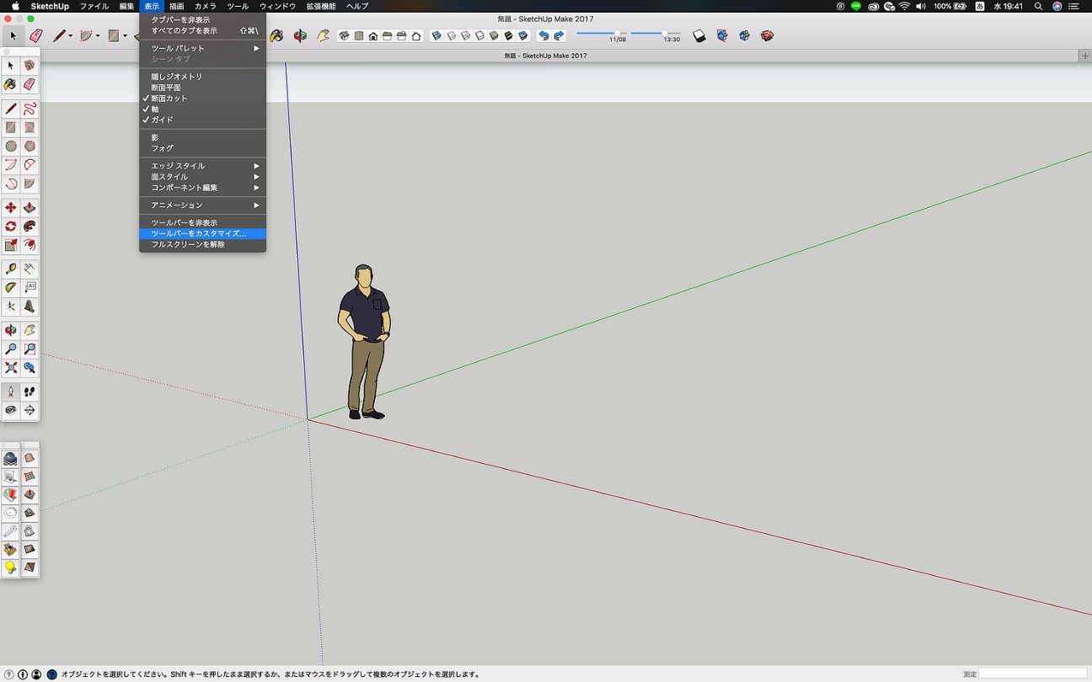Select the Walk footprints tool
The height and width of the screenshot is (682, 1092).
[29, 392]
